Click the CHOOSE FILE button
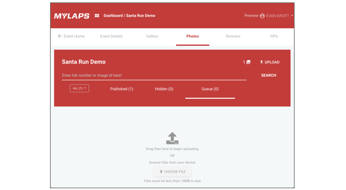The image size is (346, 190). (x=172, y=172)
